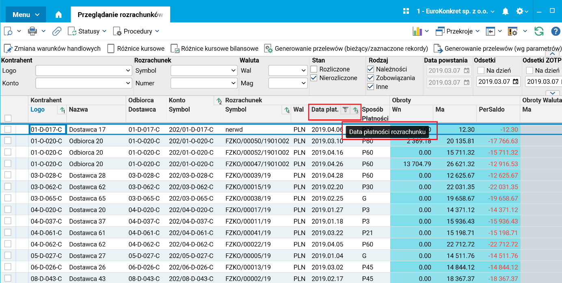Open help via the question mark icon
The height and width of the screenshot is (283, 562).
[556, 31]
